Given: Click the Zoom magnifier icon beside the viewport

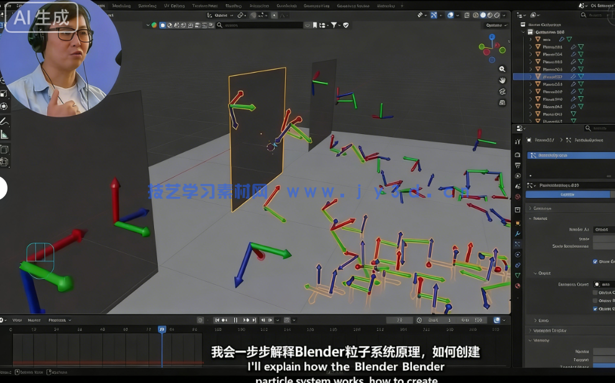Looking at the screenshot, I should pyautogui.click(x=502, y=69).
